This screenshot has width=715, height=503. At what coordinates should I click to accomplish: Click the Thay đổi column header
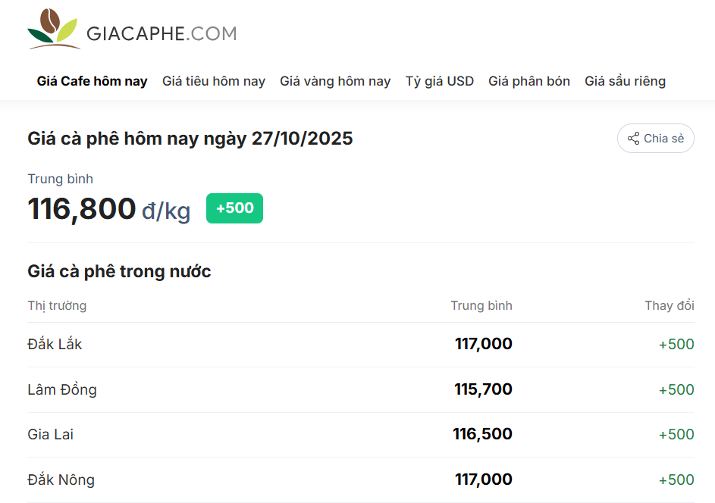click(x=670, y=305)
